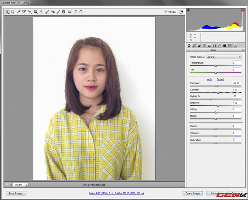Screen dimensions: 248x200
Task: Click the Exposure slider handle
Action: click(x=217, y=86)
